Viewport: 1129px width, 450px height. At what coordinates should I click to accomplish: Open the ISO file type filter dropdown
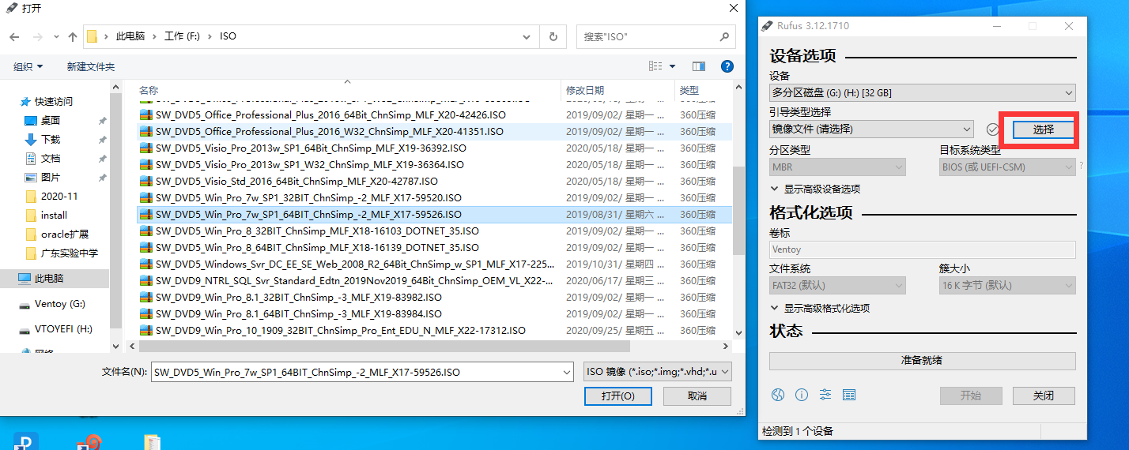point(657,372)
